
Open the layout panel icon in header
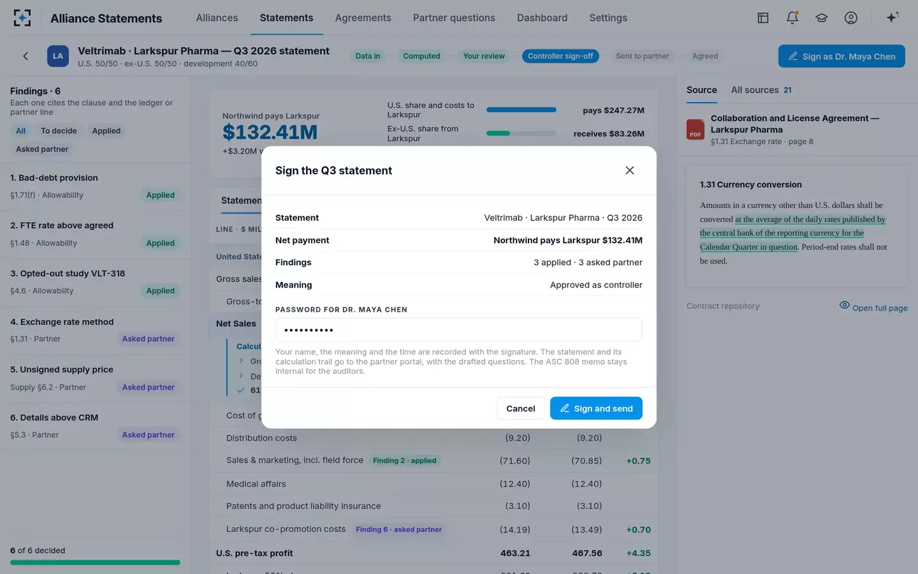coord(763,18)
